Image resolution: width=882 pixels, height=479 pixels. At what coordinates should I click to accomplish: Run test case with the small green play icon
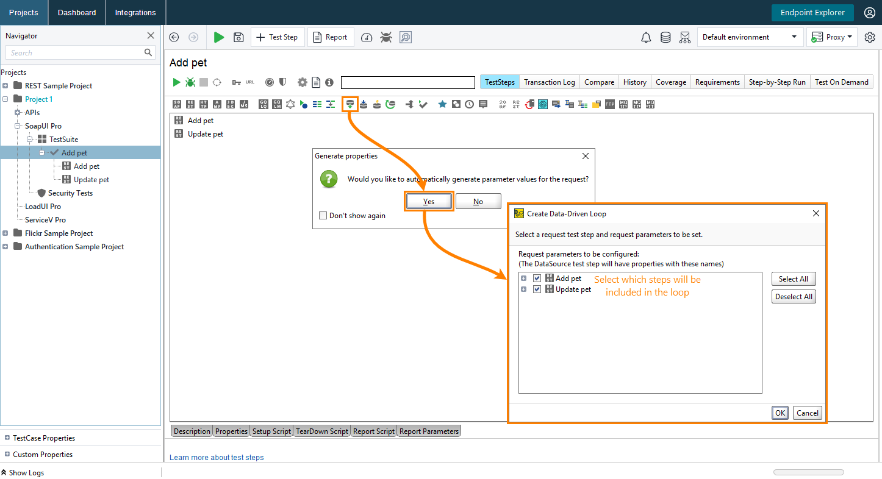176,82
